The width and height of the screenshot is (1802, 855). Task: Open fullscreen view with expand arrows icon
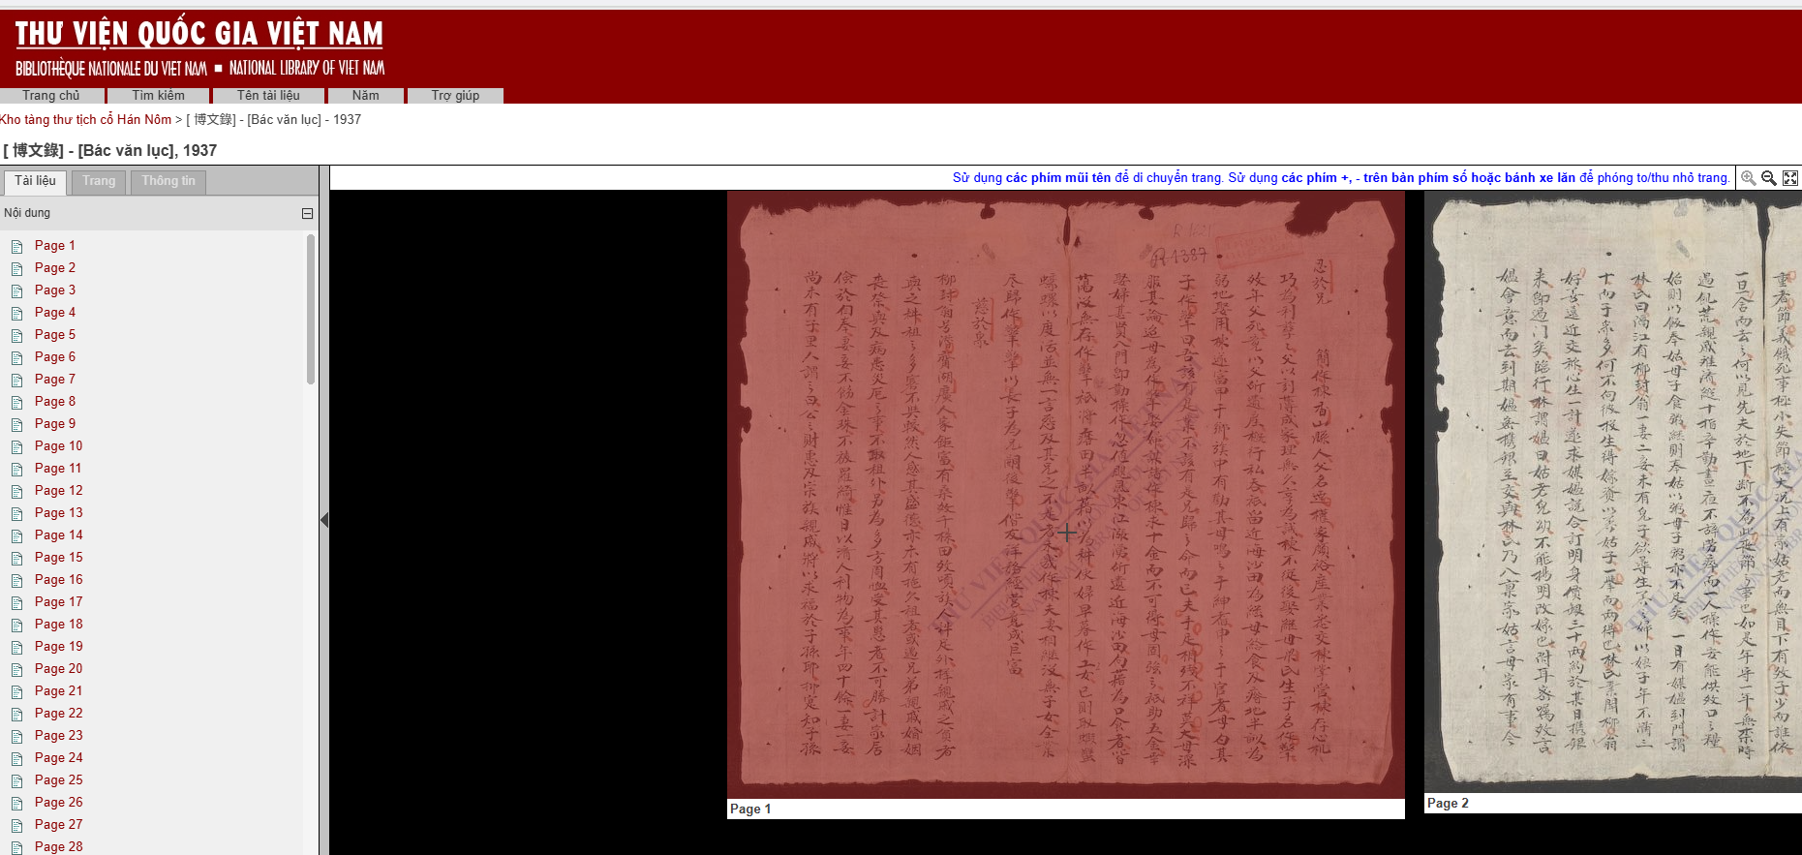click(x=1790, y=178)
